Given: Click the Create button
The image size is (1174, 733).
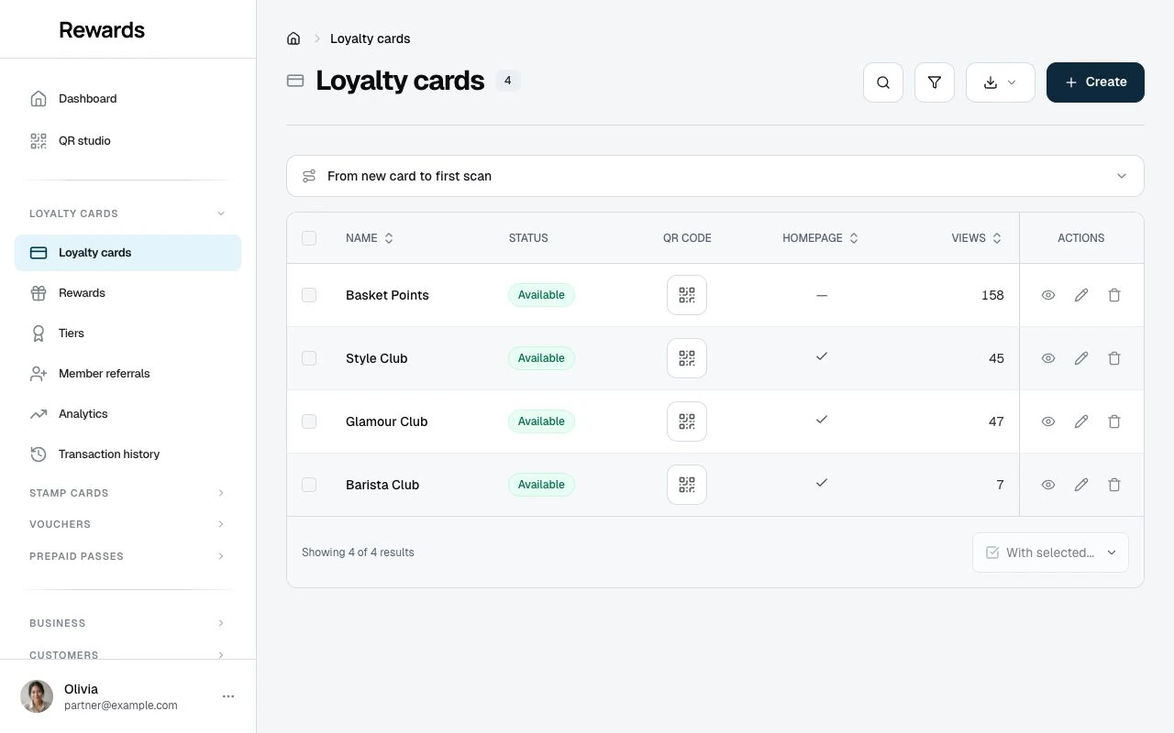Looking at the screenshot, I should pyautogui.click(x=1095, y=82).
